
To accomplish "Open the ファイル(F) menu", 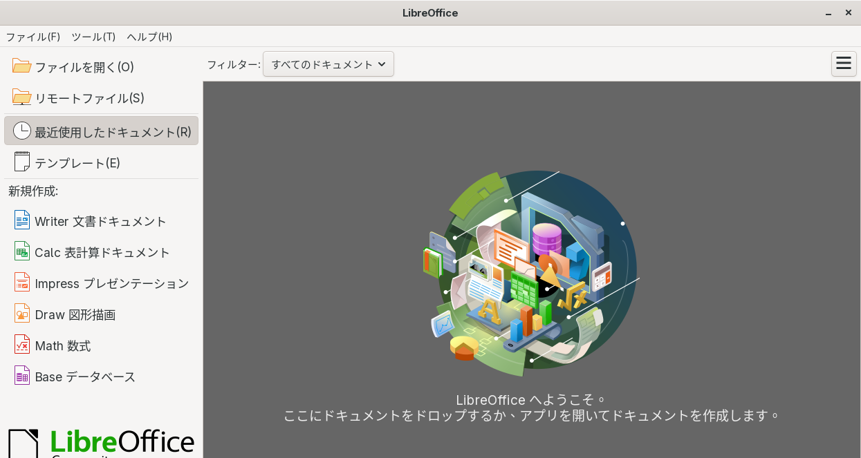I will tap(33, 37).
